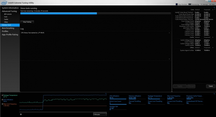216x117 pixels.
Task: Click the Cache Voltage Offset row
Action: click(x=195, y=44)
